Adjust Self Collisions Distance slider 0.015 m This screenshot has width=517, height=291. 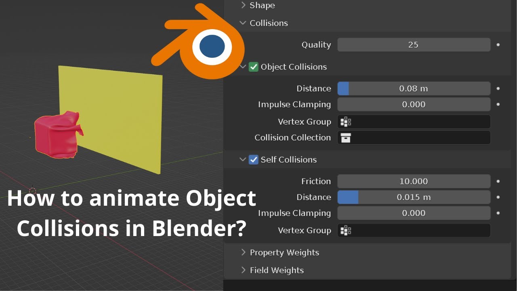tap(414, 197)
